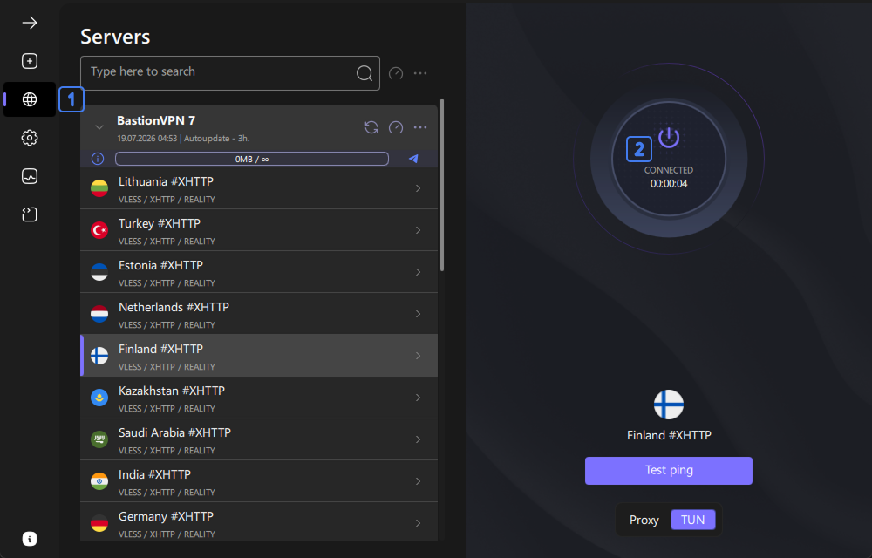This screenshot has width=872, height=558.
Task: Select the Lithuania #XHTTP server
Action: click(259, 188)
